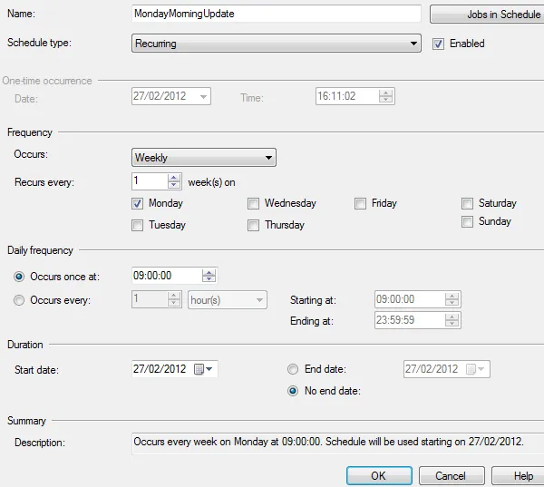The width and height of the screenshot is (544, 487).
Task: Uncheck the Monday checkbox
Action: (138, 203)
